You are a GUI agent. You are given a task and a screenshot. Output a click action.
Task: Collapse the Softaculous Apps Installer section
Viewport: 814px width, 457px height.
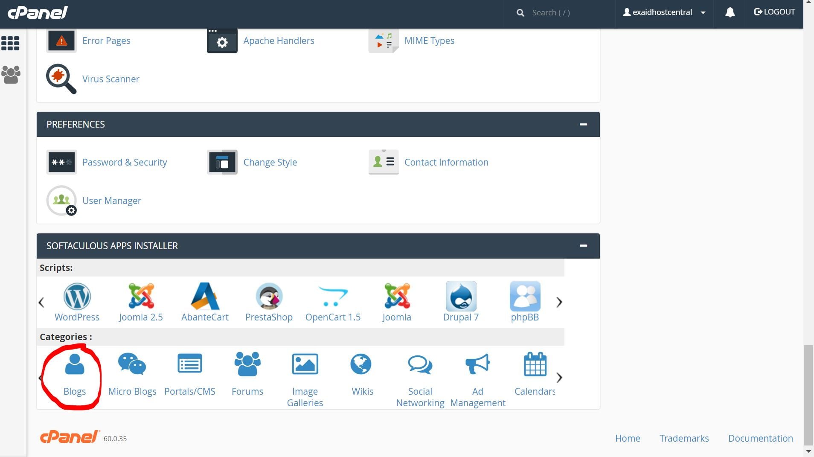coord(583,246)
